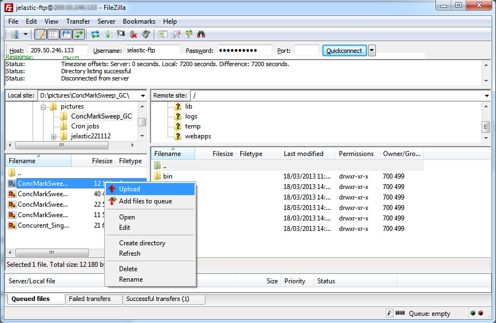The height and width of the screenshot is (323, 496).
Task: Choose Create directory from context menu
Action: [150, 243]
